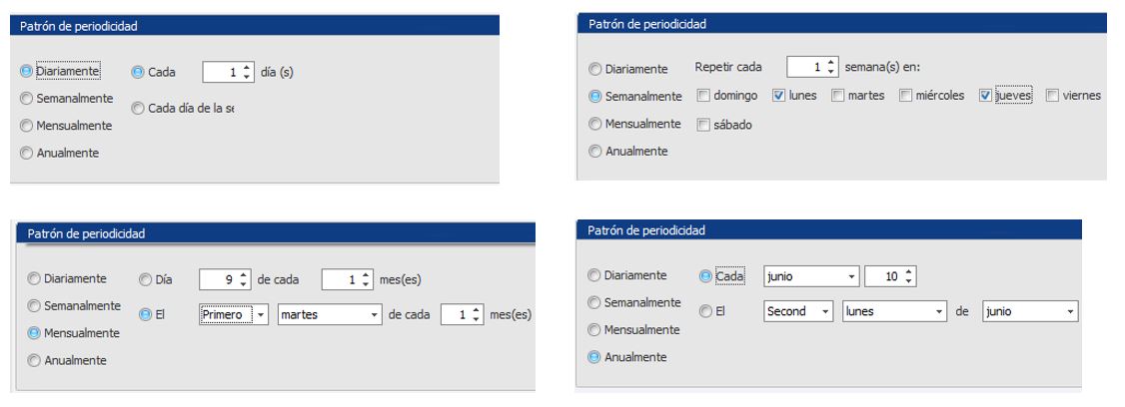Viewport: 1125px width, 407px height.
Task: Tick the miércoles checkbox
Action: point(906,96)
